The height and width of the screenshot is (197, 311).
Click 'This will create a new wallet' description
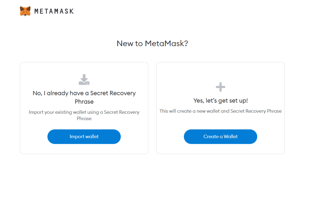tap(190, 111)
